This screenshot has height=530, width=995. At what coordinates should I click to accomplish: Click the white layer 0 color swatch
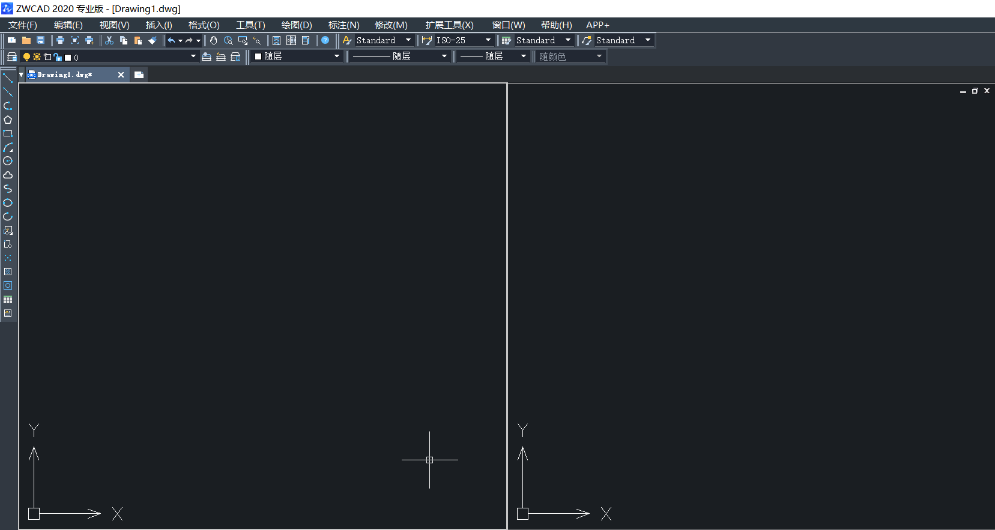(x=68, y=58)
